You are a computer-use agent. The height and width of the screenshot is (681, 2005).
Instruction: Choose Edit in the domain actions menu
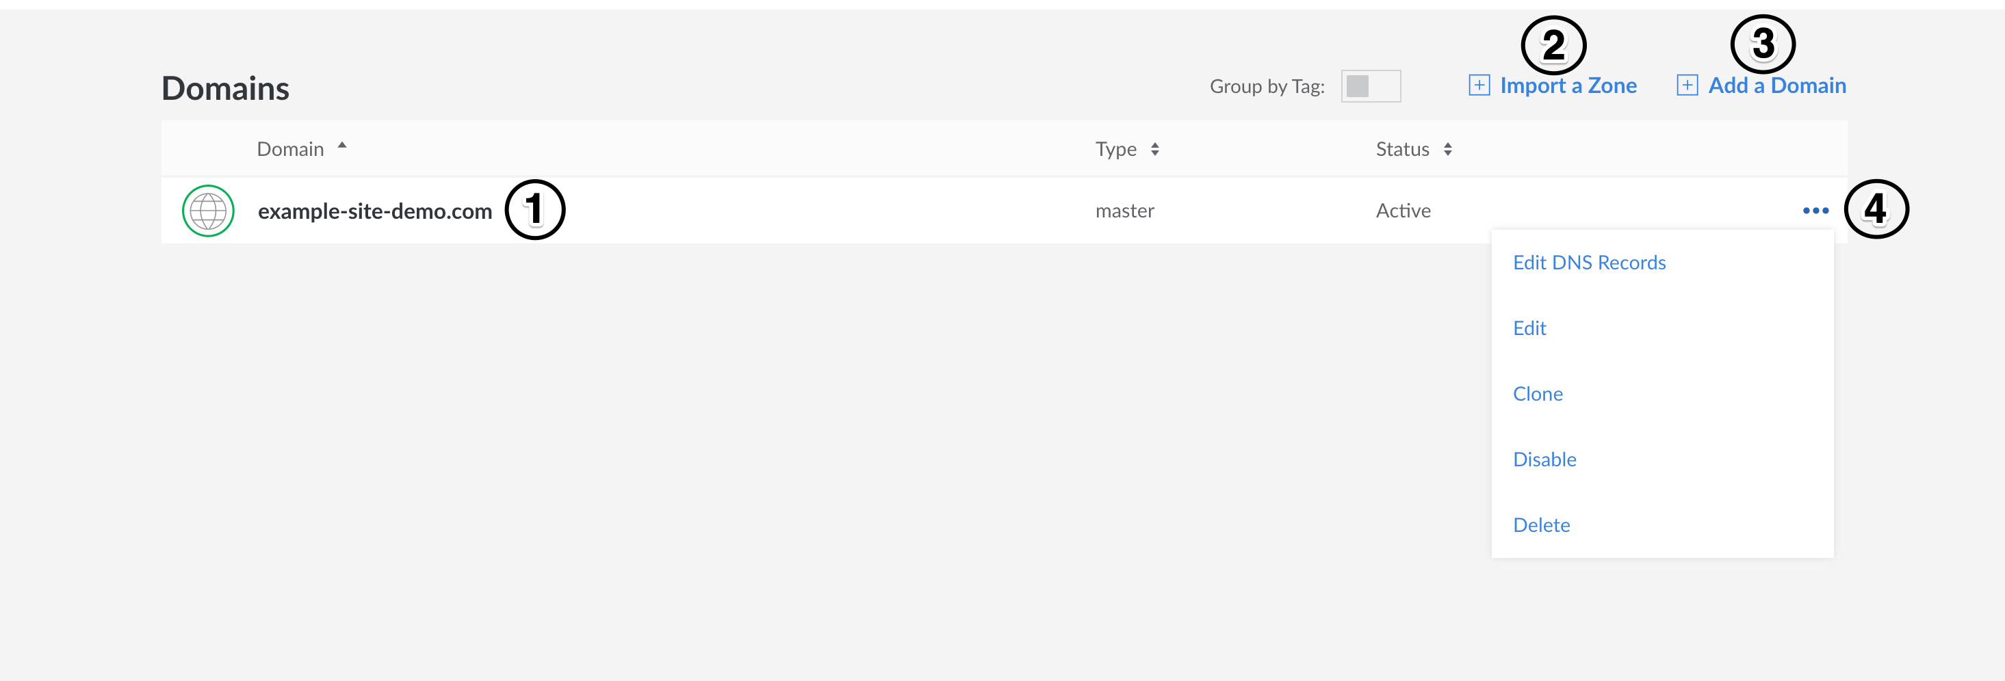pyautogui.click(x=1529, y=328)
